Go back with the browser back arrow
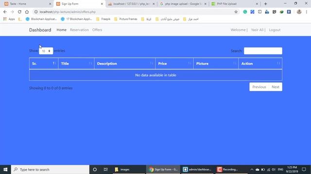311x174 pixels. 5,12
